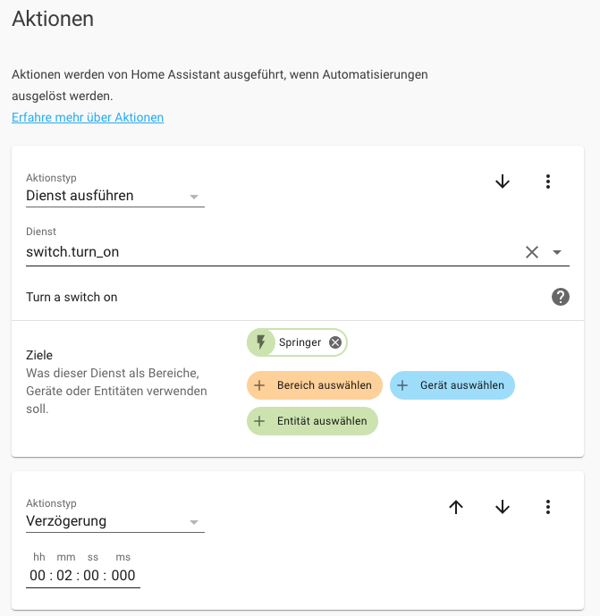The height and width of the screenshot is (616, 600).
Task: Click 'Entität auswählen' to add an entity
Action: click(313, 421)
